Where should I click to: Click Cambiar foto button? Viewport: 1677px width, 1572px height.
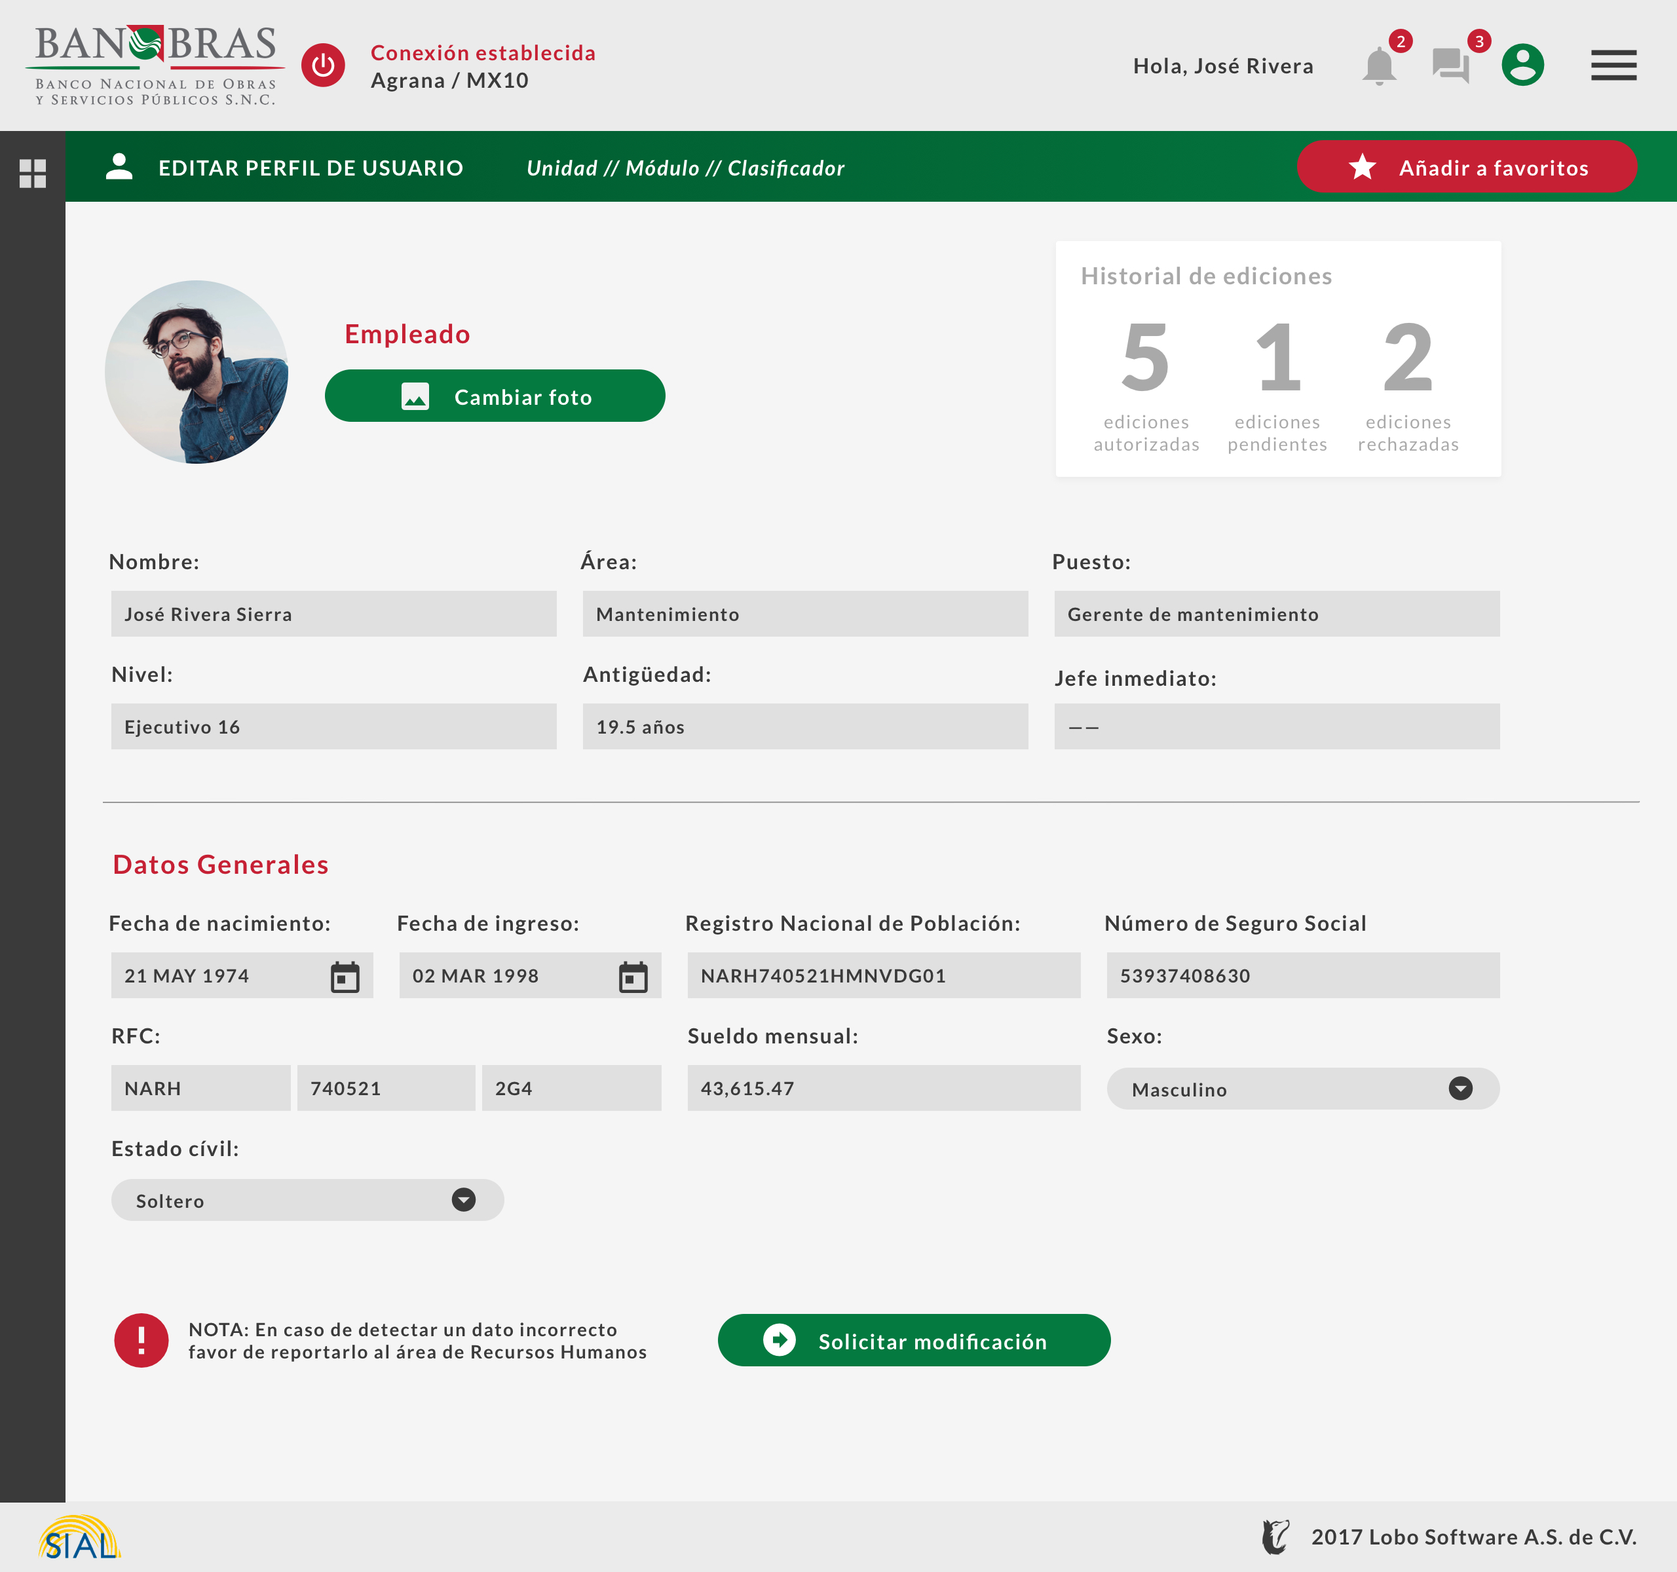pos(495,396)
